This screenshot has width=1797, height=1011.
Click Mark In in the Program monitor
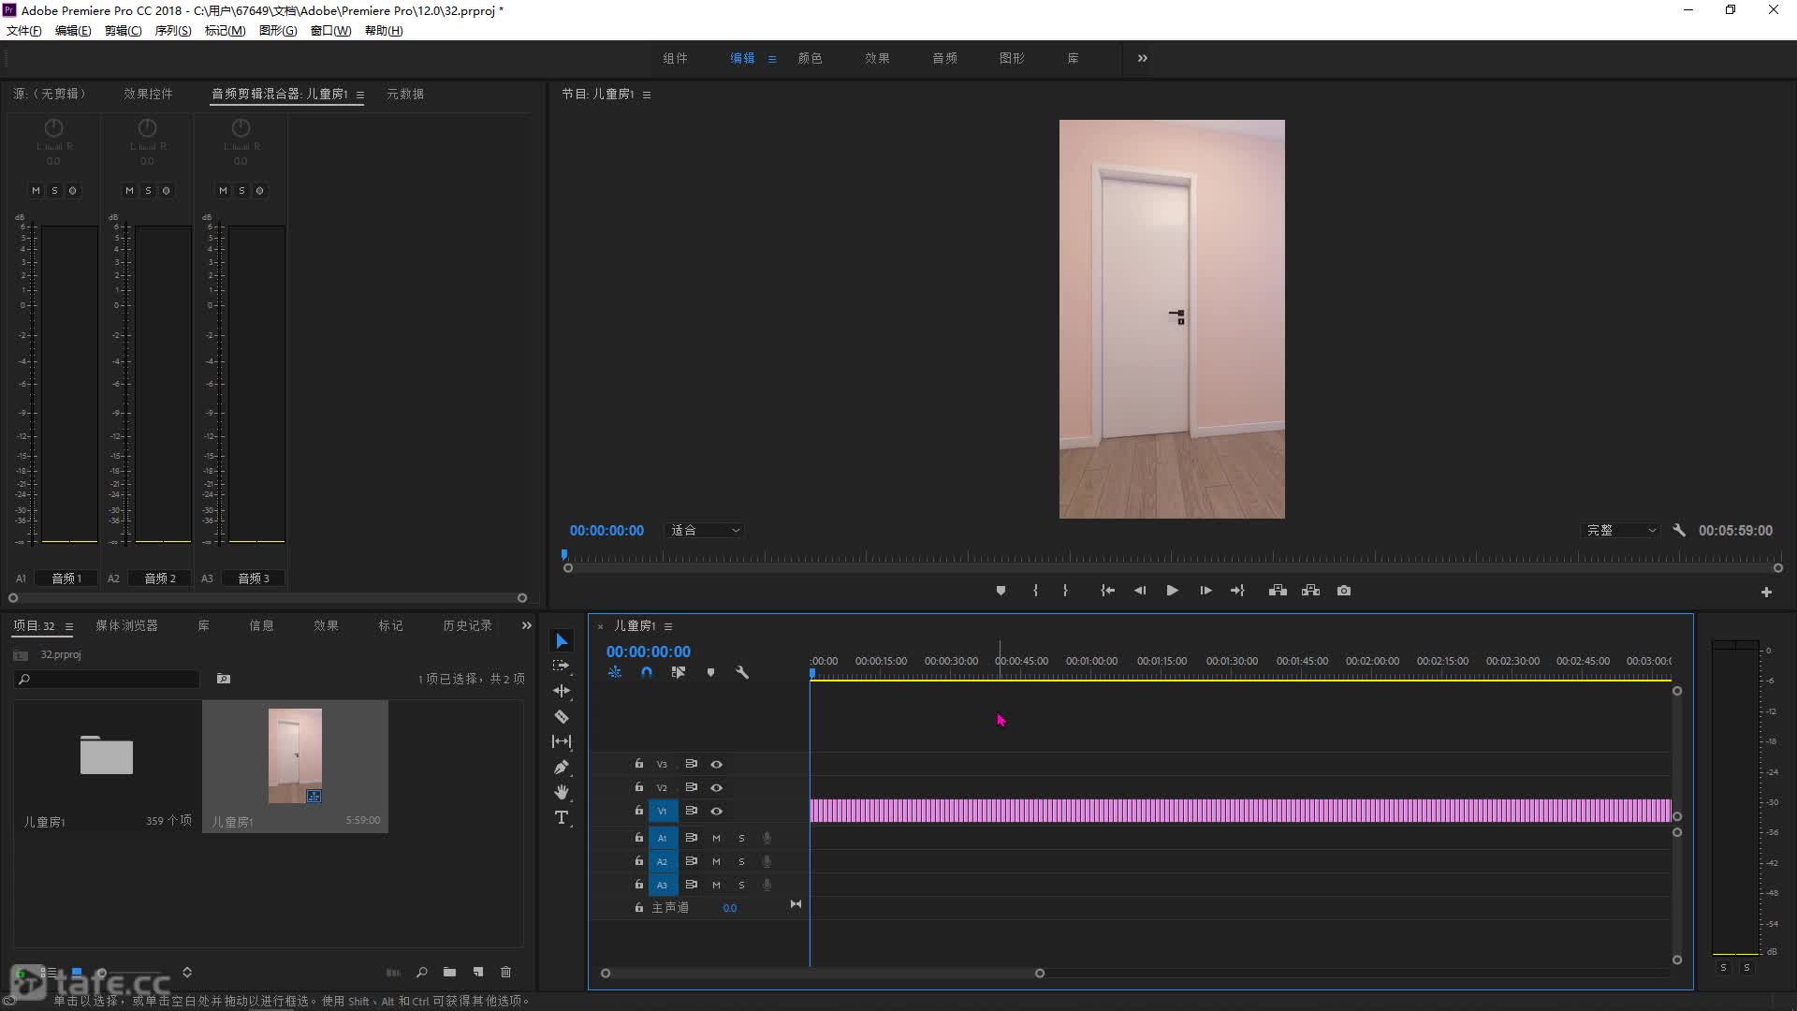point(1035,591)
